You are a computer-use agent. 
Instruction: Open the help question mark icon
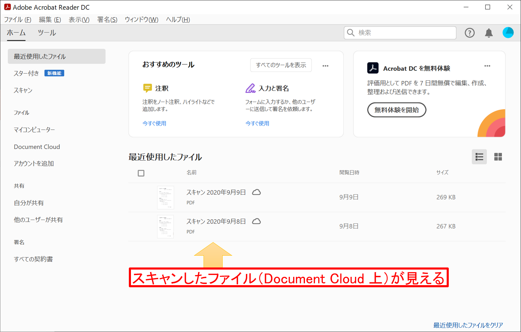470,33
